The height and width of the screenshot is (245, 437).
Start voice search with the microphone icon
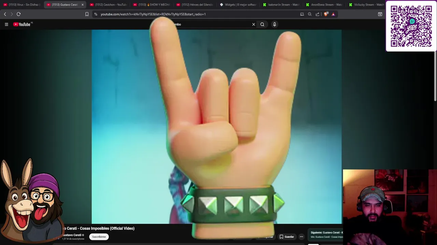[274, 24]
